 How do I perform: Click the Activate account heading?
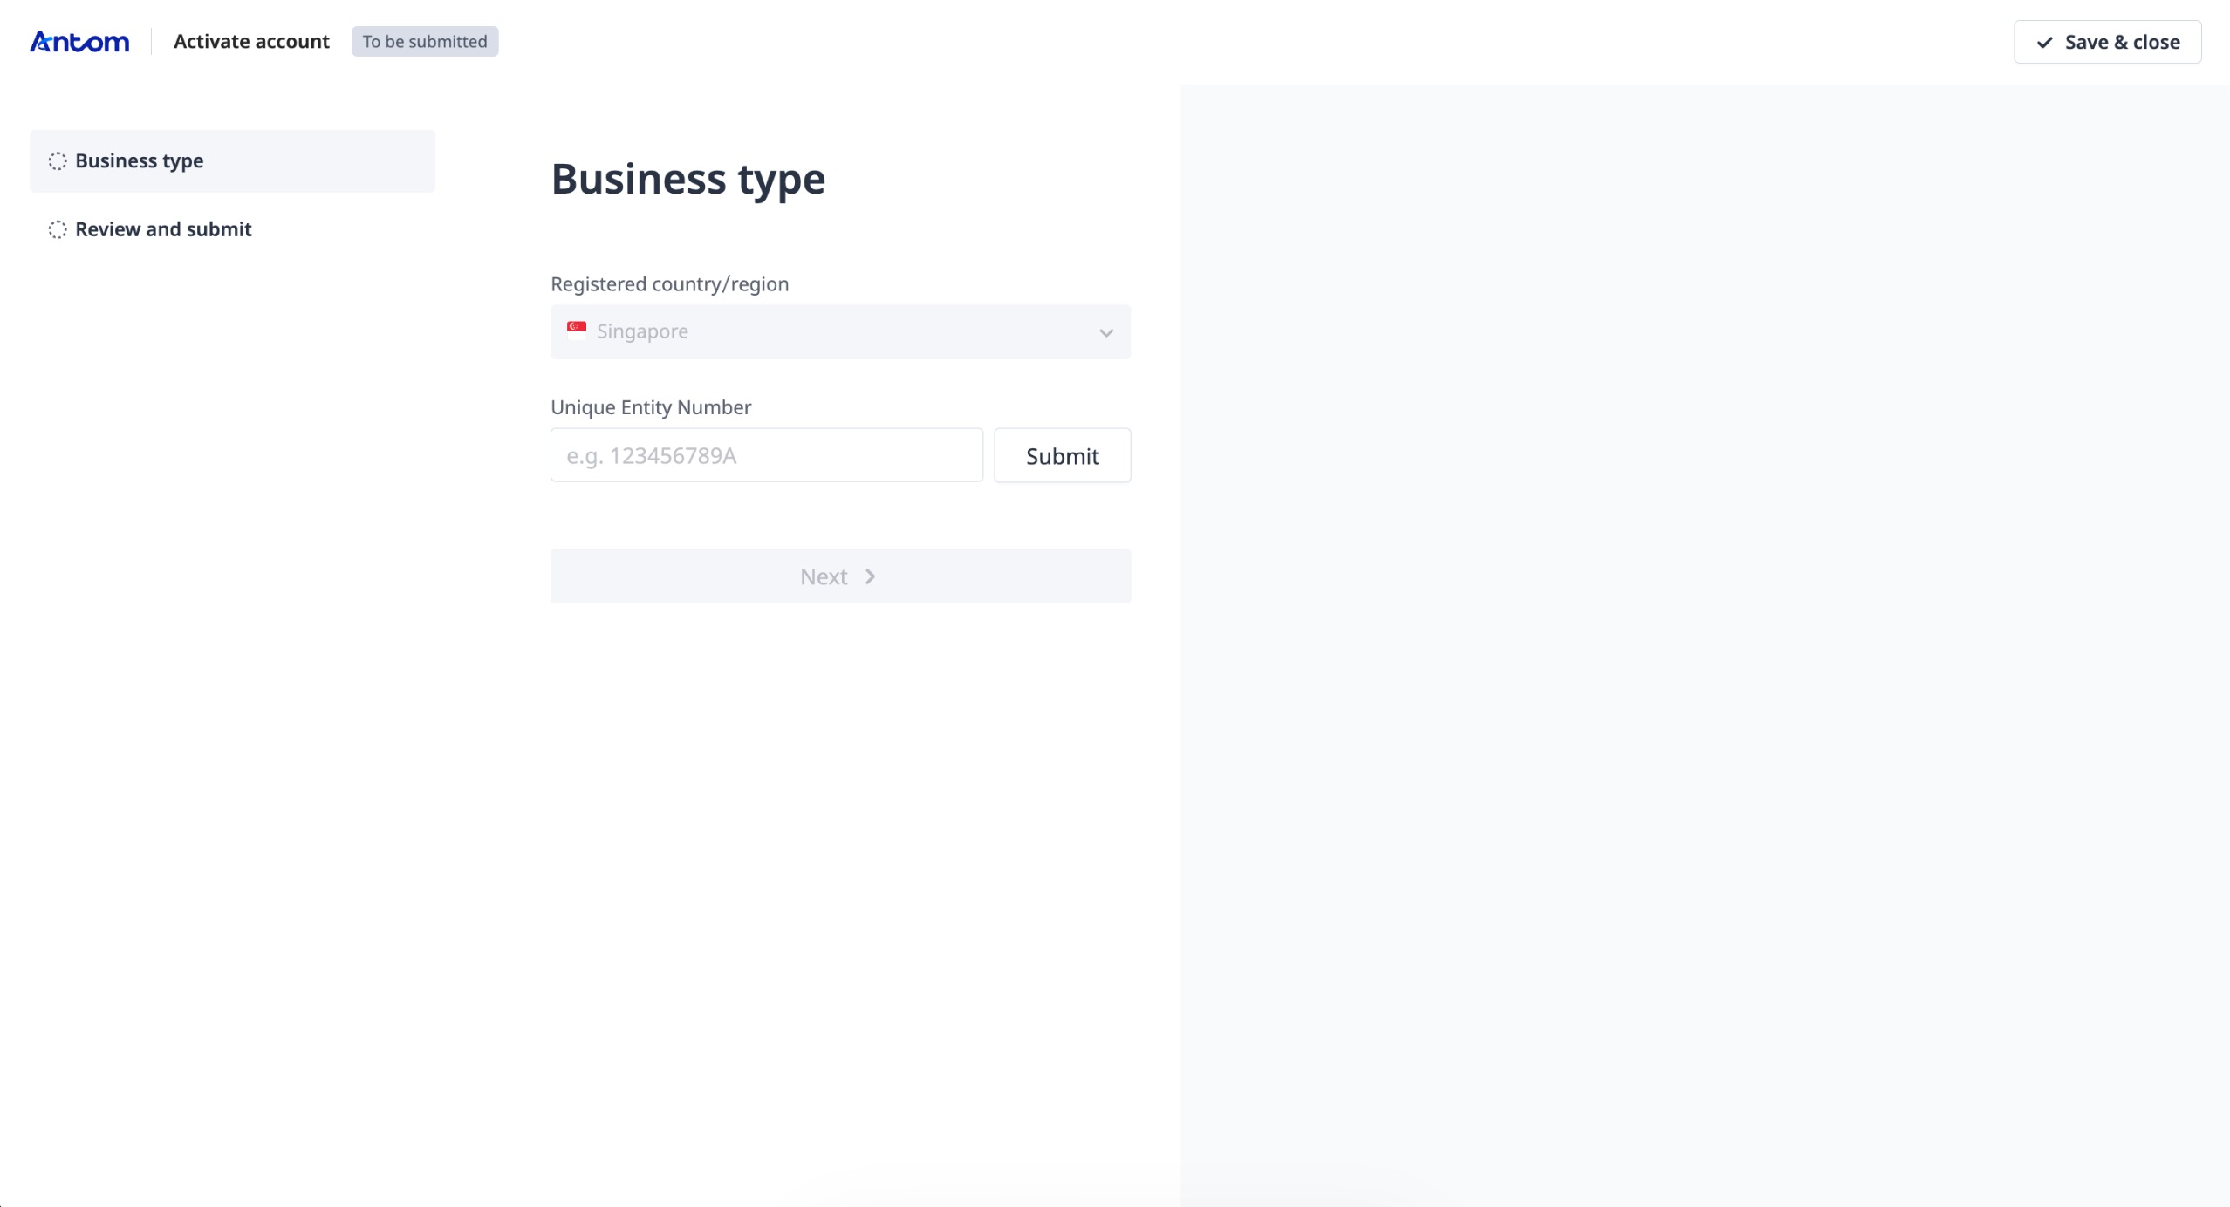[251, 41]
